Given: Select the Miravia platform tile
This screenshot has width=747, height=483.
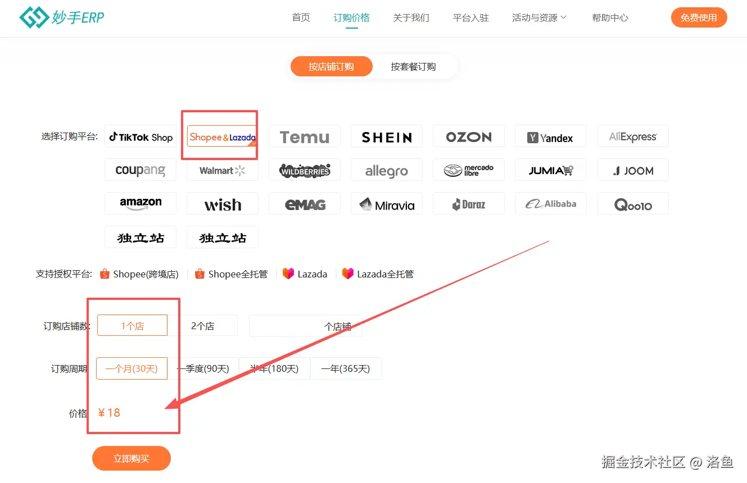Looking at the screenshot, I should 387,204.
